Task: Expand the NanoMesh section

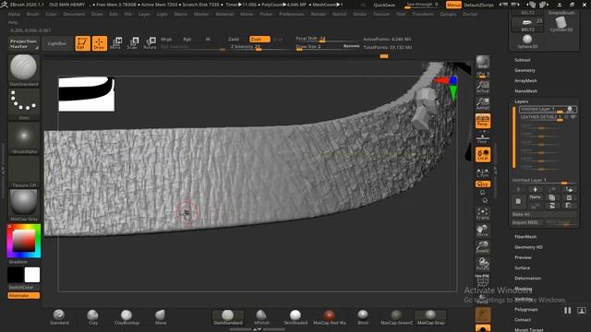Action: pyautogui.click(x=525, y=91)
